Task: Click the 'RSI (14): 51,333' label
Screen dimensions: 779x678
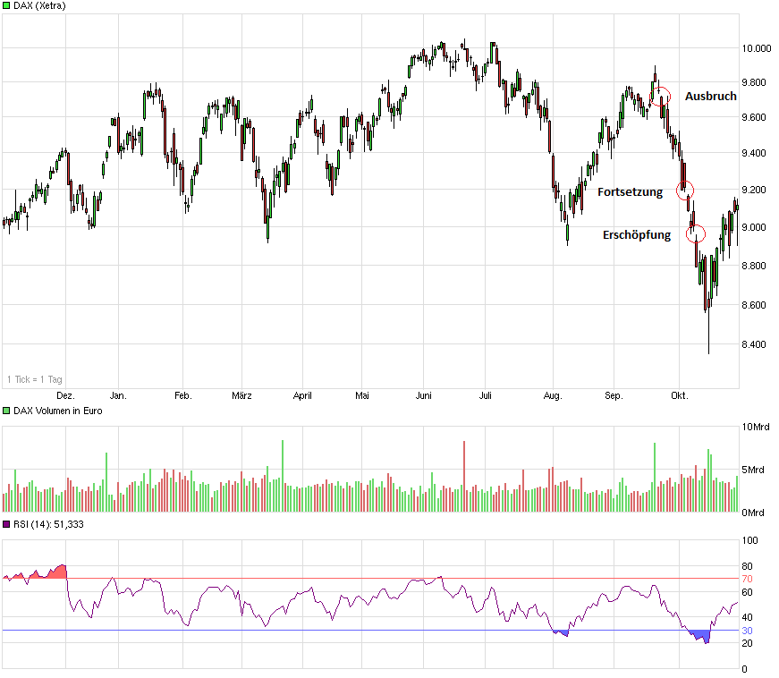Action: point(48,524)
